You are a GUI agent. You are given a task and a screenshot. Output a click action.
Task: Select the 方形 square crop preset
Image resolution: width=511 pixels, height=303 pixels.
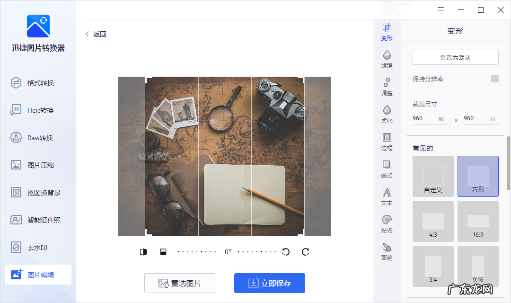(x=478, y=176)
